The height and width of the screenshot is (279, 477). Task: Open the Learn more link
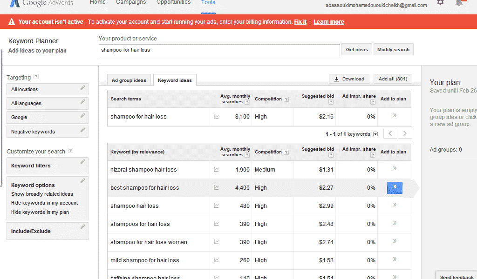[x=329, y=22]
